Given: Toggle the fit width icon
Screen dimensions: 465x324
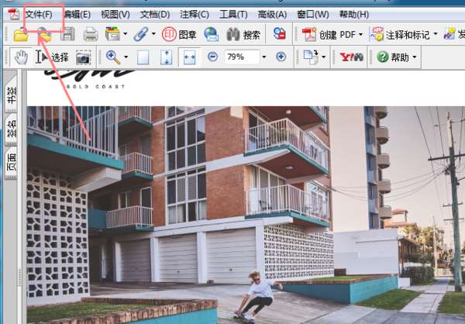Looking at the screenshot, I should pyautogui.click(x=190, y=57).
